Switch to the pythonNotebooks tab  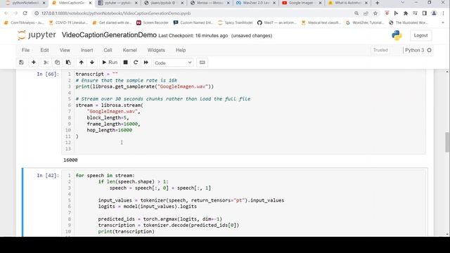point(25,3)
